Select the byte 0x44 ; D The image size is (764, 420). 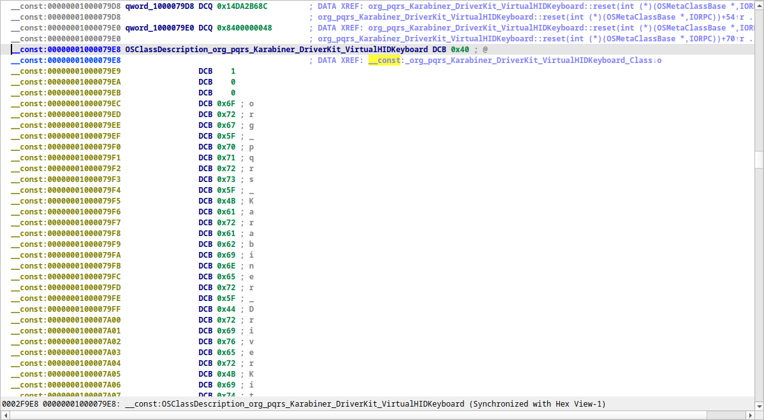click(226, 309)
